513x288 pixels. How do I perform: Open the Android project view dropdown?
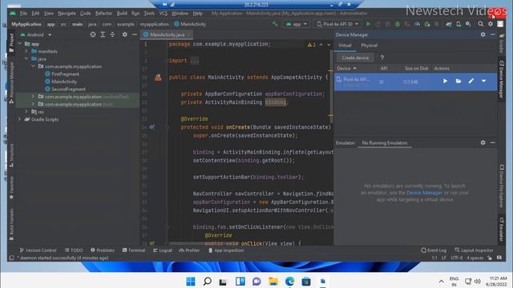(36, 34)
